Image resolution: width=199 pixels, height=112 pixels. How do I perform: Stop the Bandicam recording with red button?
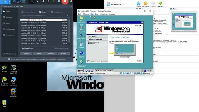65,1
